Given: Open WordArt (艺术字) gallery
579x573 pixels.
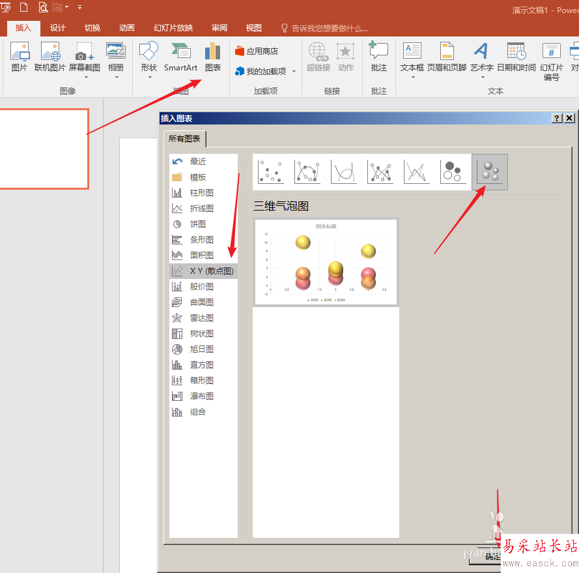Looking at the screenshot, I should [x=481, y=57].
